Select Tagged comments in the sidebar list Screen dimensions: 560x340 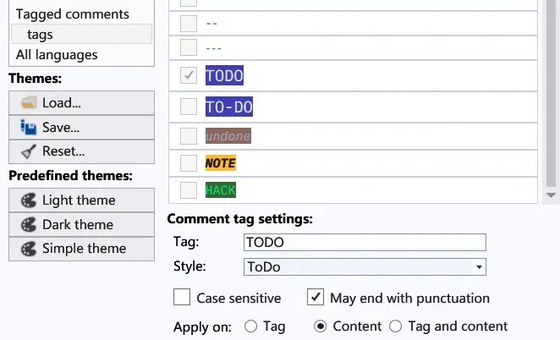pos(73,14)
